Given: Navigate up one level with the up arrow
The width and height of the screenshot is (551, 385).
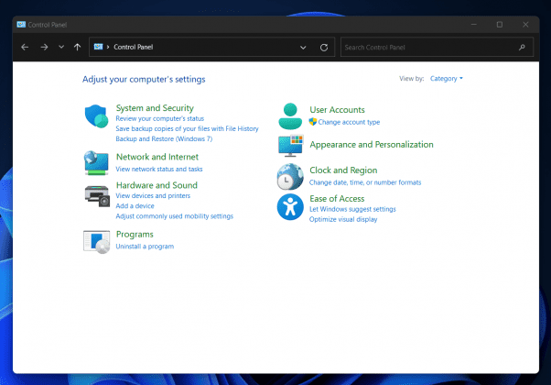Looking at the screenshot, I should click(77, 47).
